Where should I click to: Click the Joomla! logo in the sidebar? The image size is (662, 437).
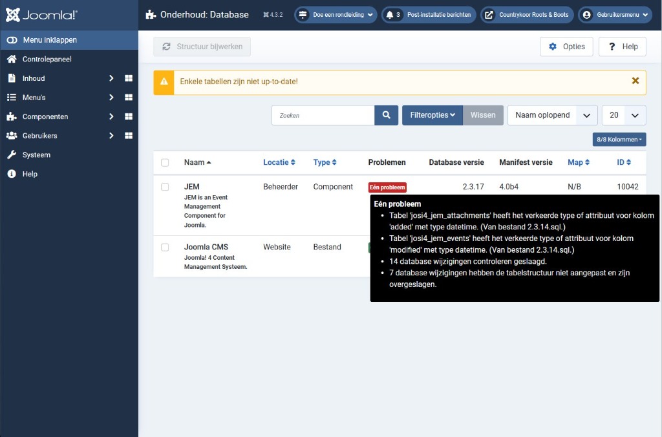click(41, 15)
